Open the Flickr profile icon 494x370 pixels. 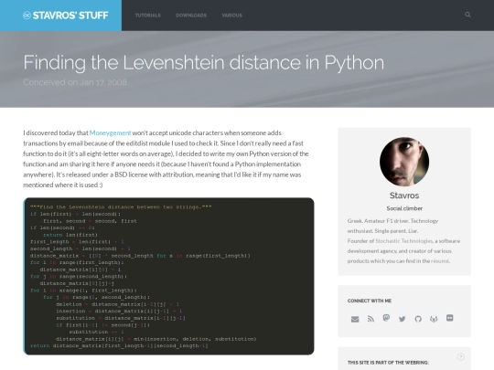click(x=450, y=318)
